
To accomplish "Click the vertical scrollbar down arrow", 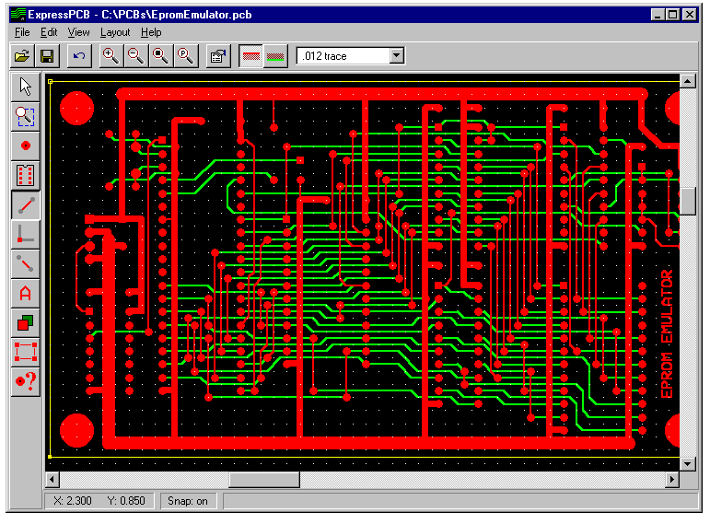I will (x=688, y=464).
